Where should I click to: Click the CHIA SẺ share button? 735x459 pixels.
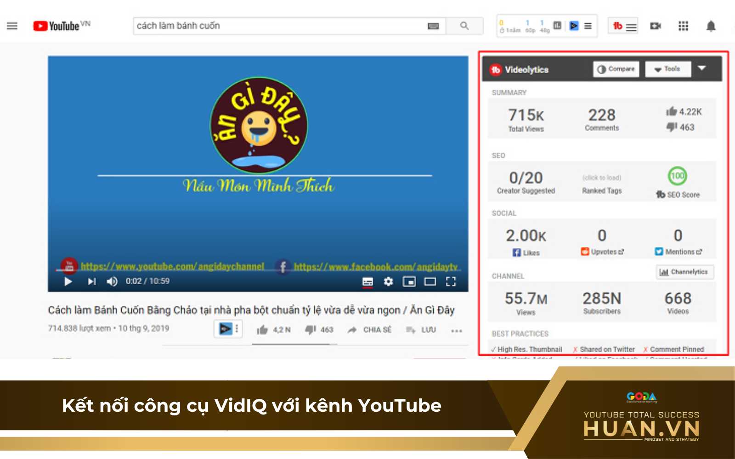click(370, 330)
